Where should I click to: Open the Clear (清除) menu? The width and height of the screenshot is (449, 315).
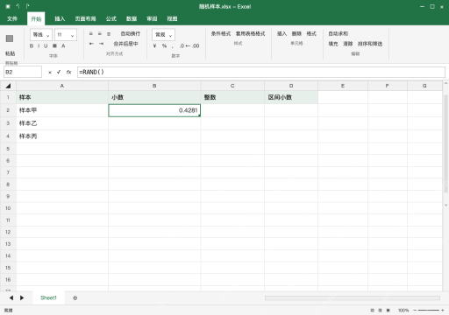[347, 44]
